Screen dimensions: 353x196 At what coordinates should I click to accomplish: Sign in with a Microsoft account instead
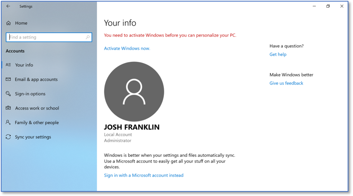144,175
